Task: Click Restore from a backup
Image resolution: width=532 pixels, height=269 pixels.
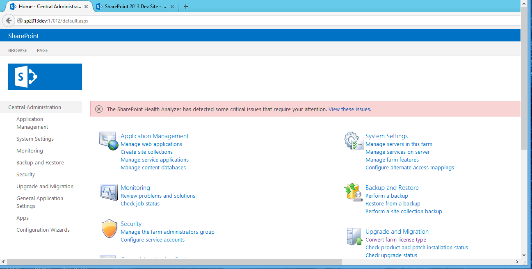Action: click(x=393, y=204)
